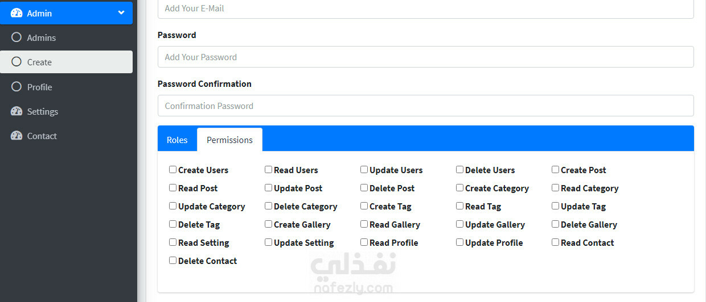The height and width of the screenshot is (302, 706).
Task: Click the circle icon beside Create
Action: click(x=17, y=62)
